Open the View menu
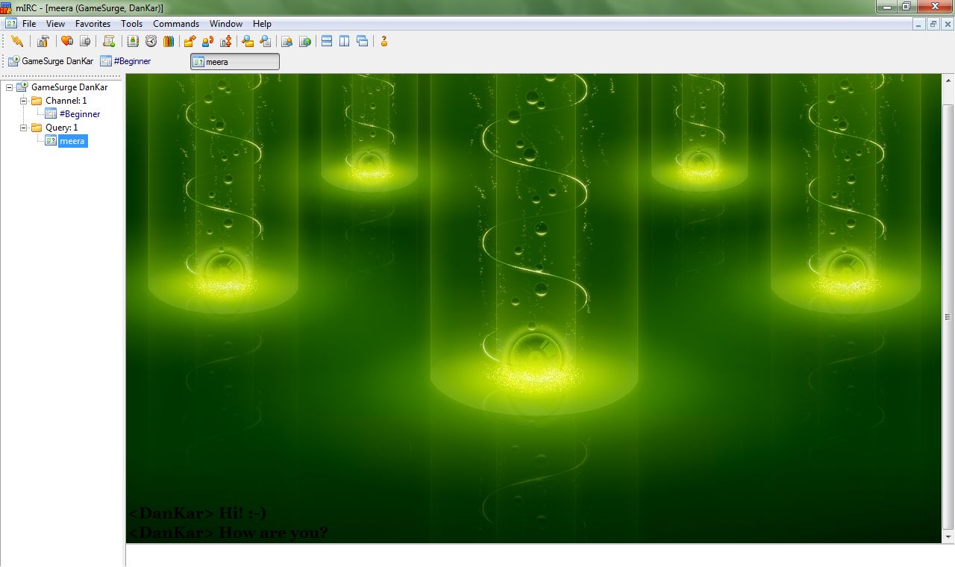Viewport: 955px width, 567px height. 56,24
